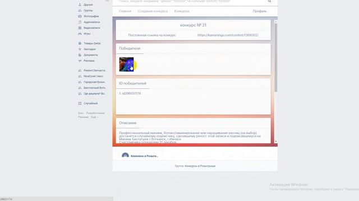Viewport: 359px width, 201px height.
Task: Click the Видеозаписи sidebar label
Action: pyautogui.click(x=92, y=28)
